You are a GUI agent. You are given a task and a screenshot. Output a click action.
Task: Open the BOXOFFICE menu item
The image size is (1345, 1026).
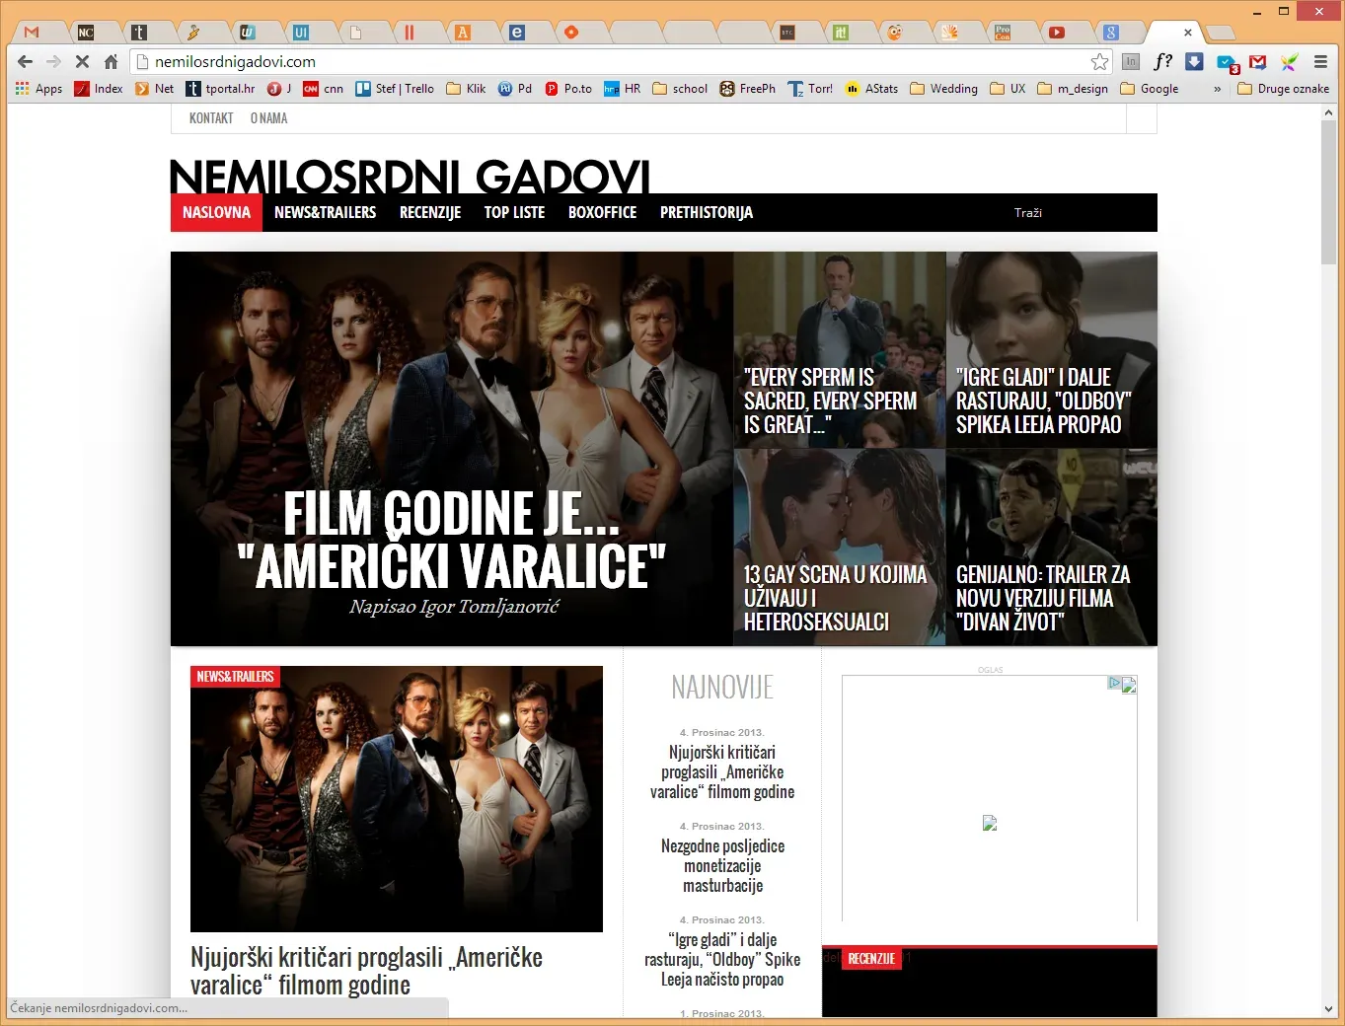(602, 212)
